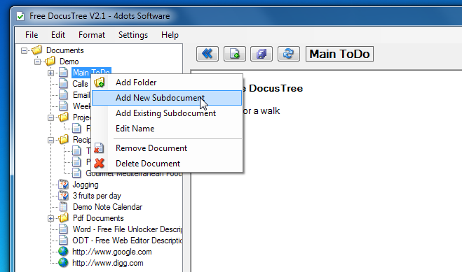This screenshot has width=462, height=272.
Task: Click the google.com globe icon
Action: 63,252
